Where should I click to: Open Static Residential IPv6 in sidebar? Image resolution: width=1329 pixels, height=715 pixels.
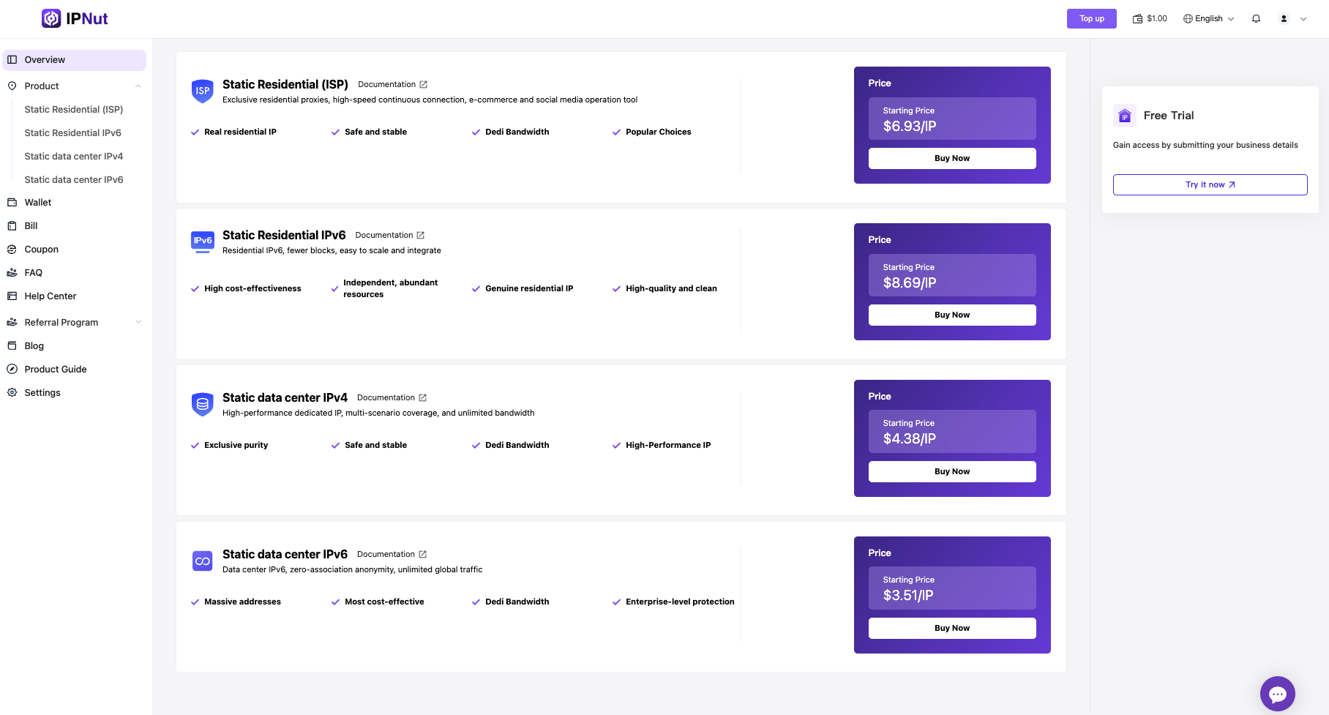(x=73, y=133)
